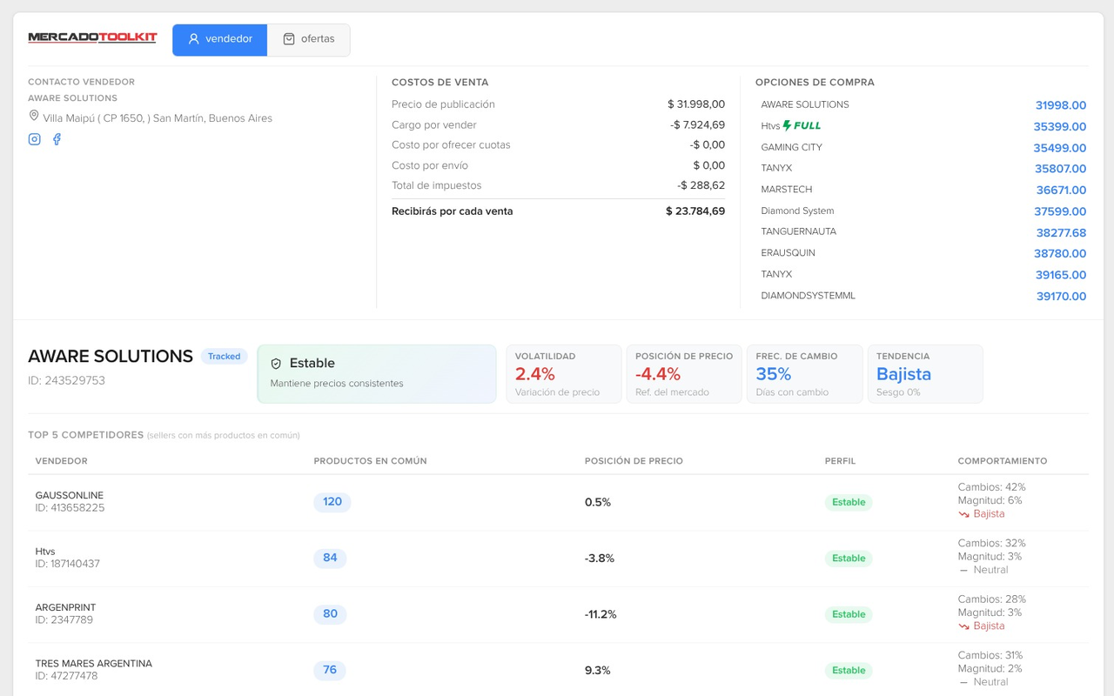Screen dimensions: 1114x696
Task: Select GAUSSONLINE seller name in competitors table
Action: coord(70,495)
